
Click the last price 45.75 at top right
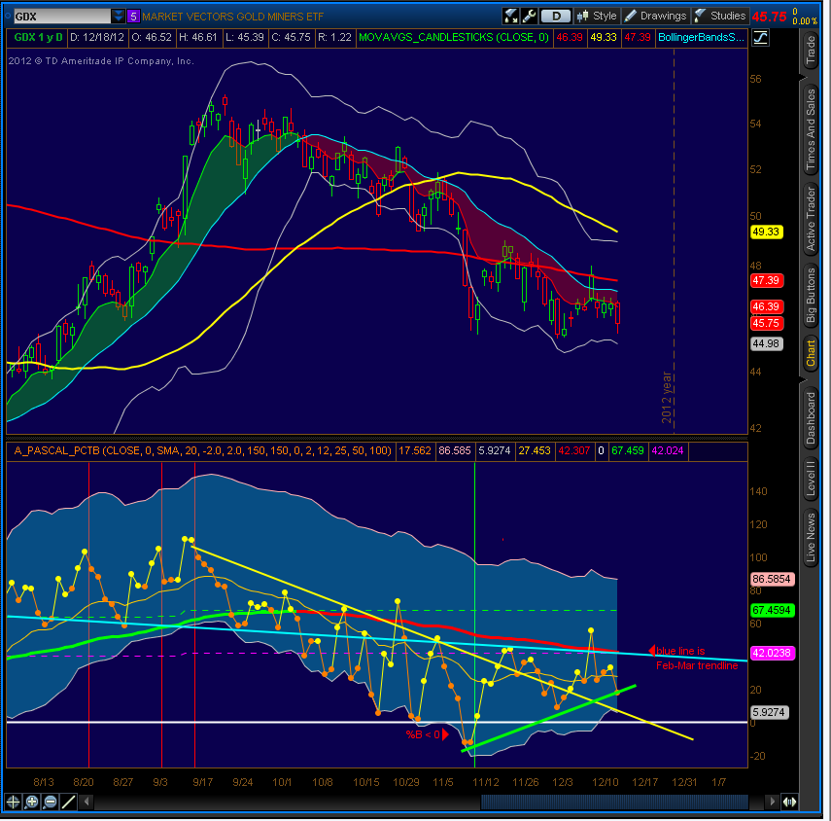769,17
